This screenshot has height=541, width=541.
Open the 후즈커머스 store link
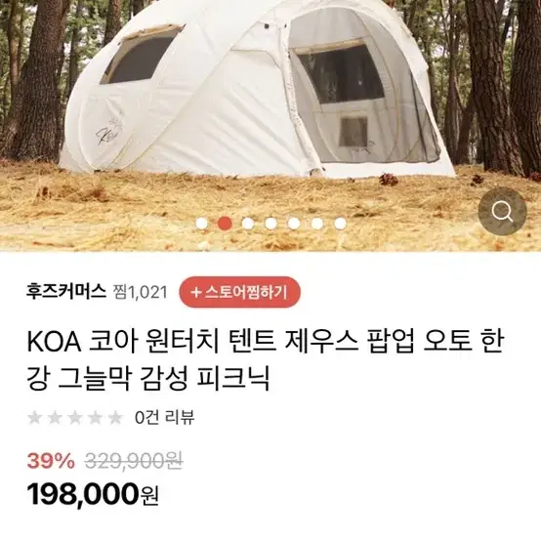(65, 292)
